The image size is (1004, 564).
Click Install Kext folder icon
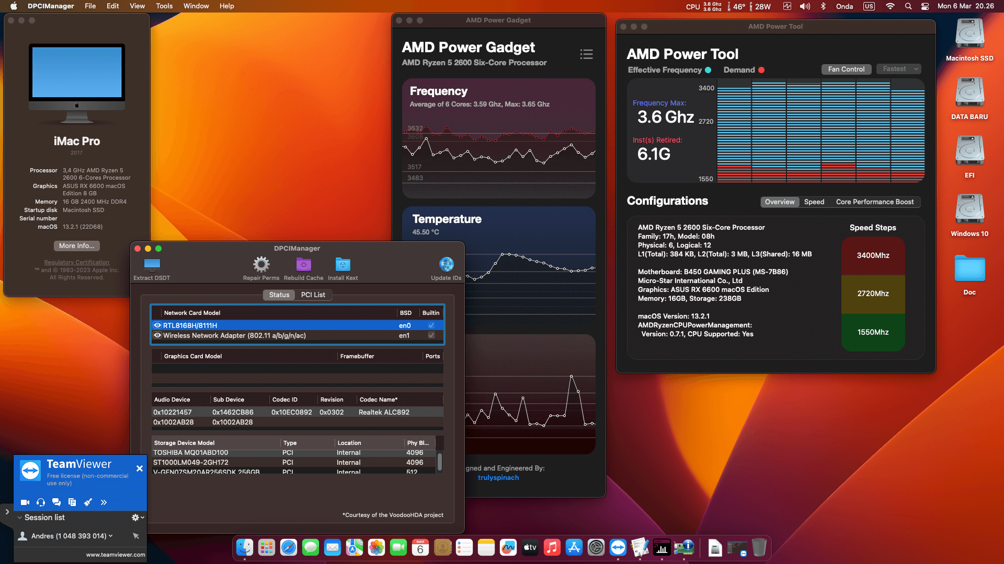[x=343, y=264]
